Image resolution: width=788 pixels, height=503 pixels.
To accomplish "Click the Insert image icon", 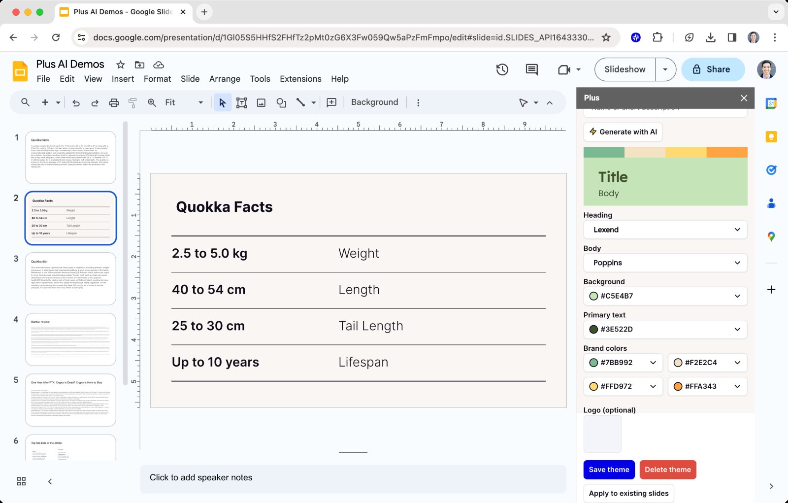I will (261, 102).
